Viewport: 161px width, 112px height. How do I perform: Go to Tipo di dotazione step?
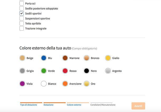coord(29,105)
